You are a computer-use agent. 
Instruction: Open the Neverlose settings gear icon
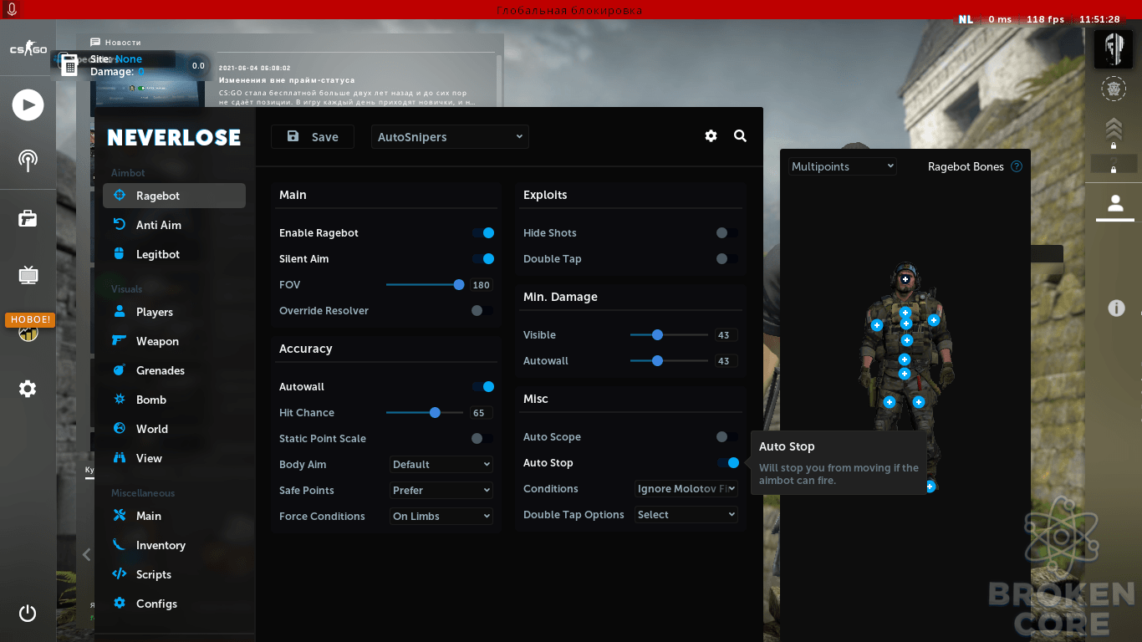(711, 136)
